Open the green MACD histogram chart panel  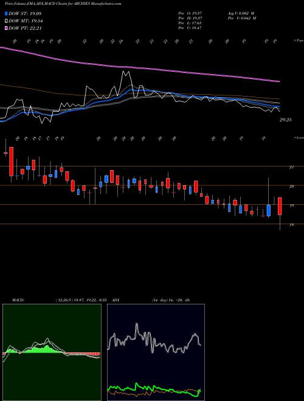click(x=52, y=352)
